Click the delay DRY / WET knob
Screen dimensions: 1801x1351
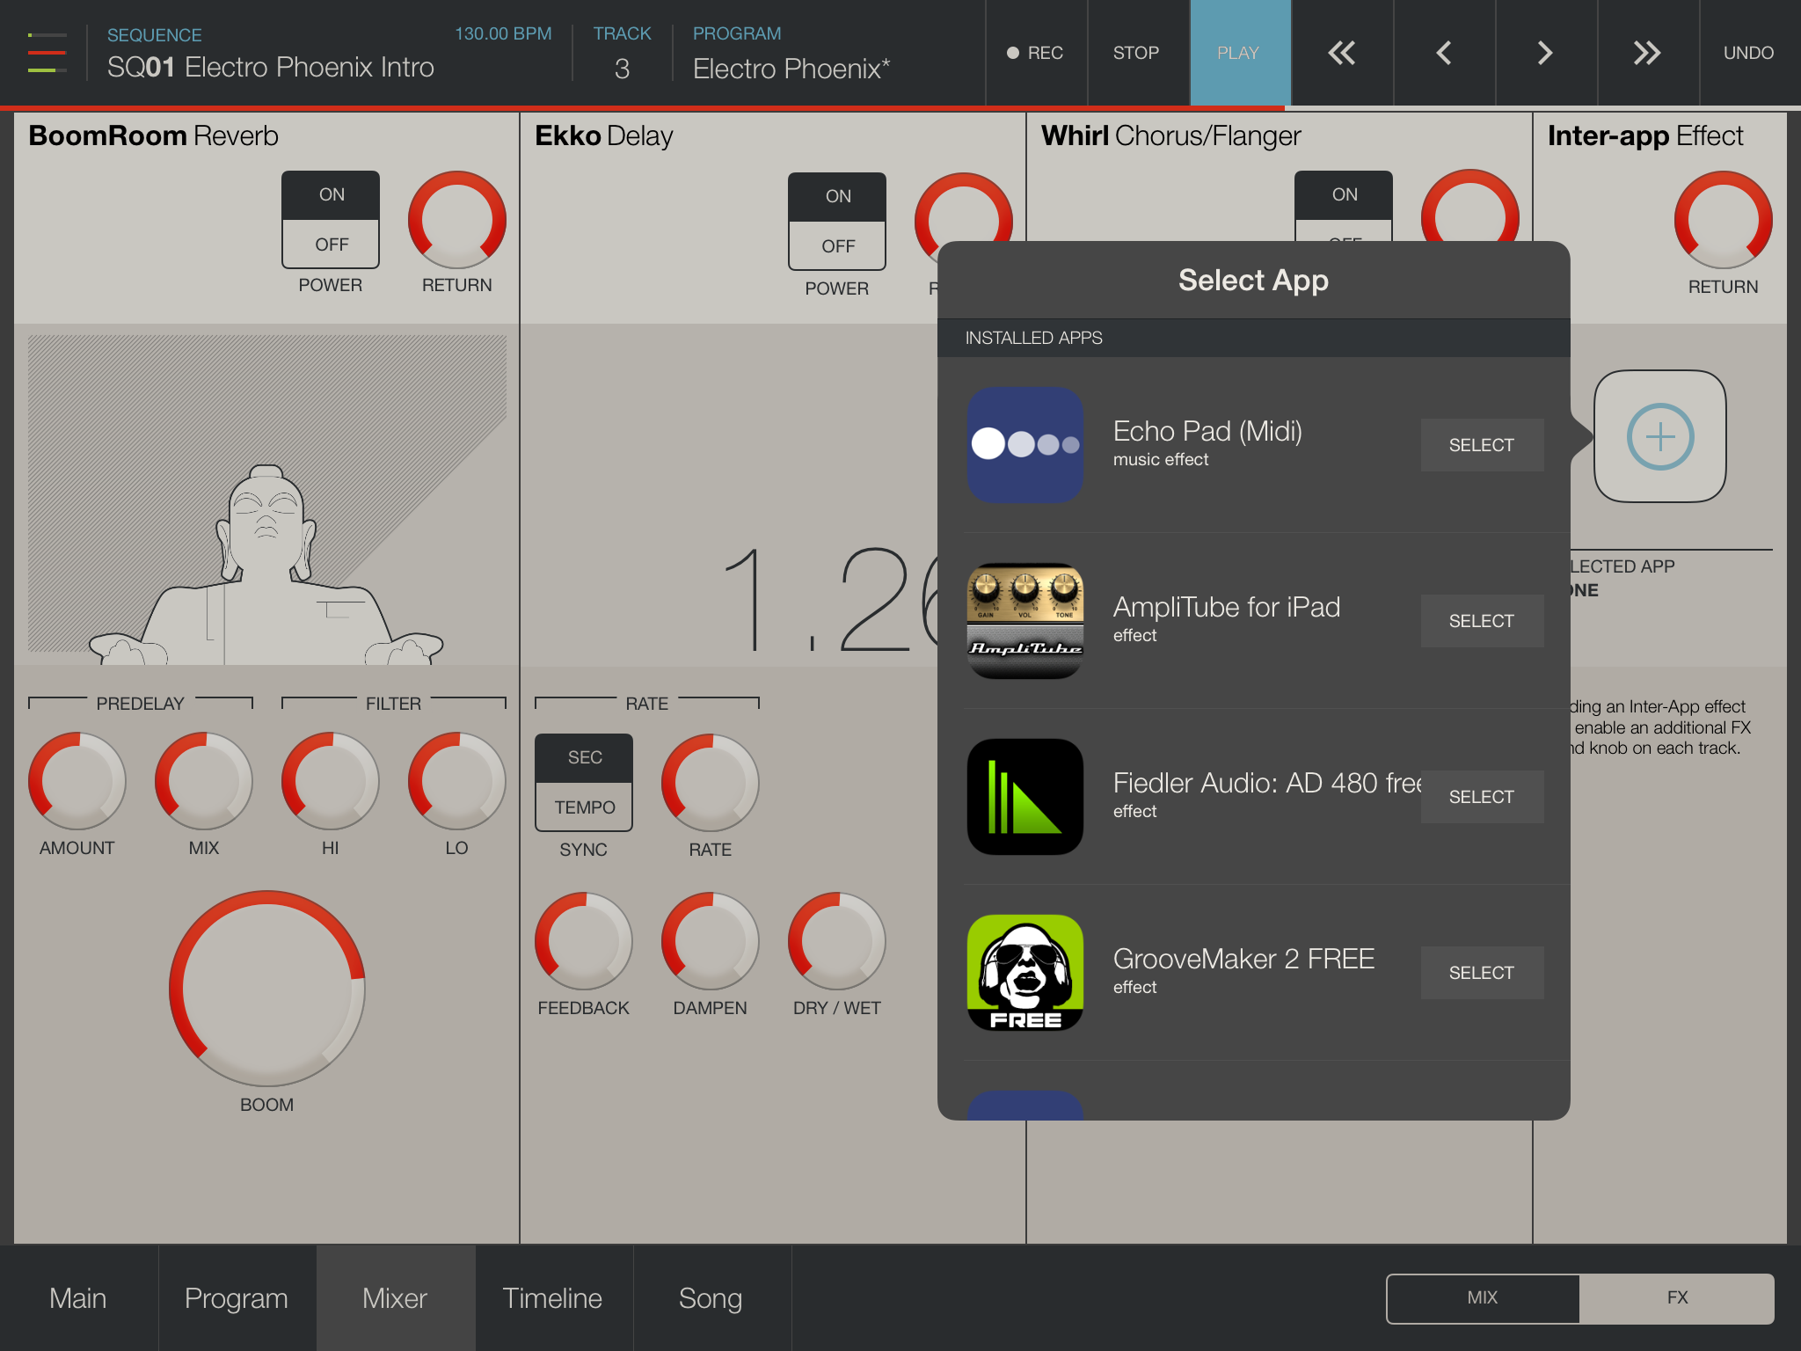[x=837, y=941]
